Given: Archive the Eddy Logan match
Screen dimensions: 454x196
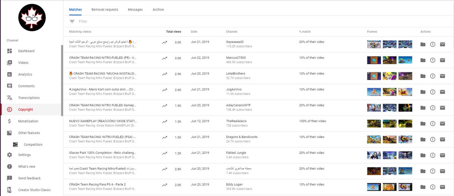Looking at the screenshot, I should tap(423, 187).
